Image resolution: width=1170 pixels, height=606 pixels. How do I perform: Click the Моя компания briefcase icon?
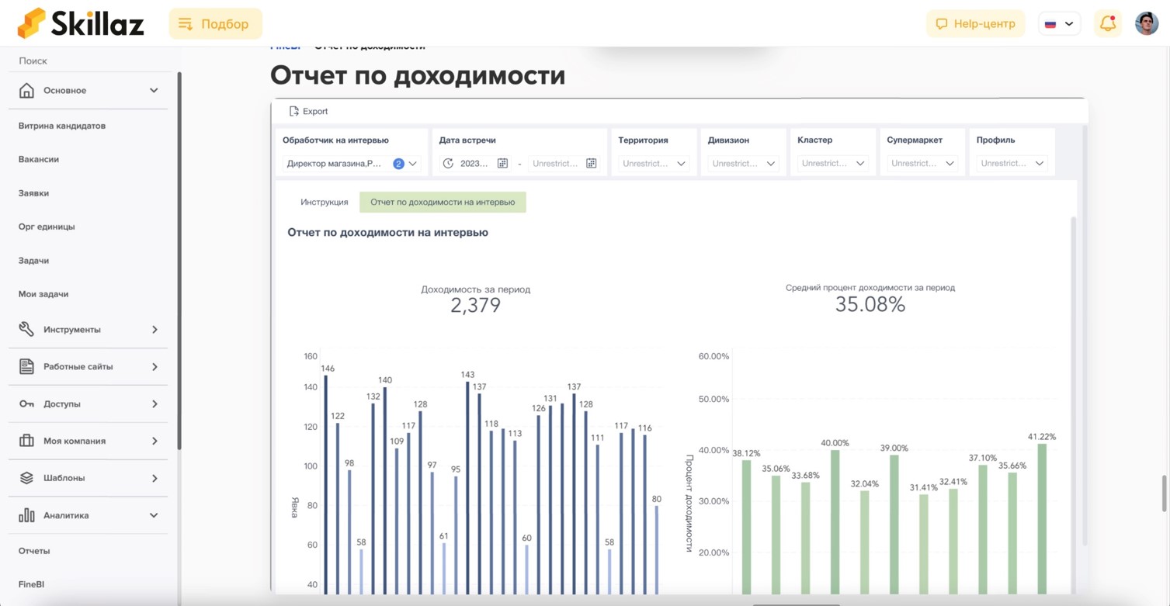26,441
